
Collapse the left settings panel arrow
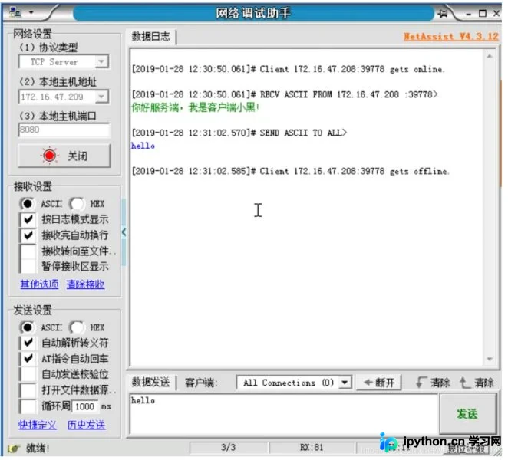[124, 232]
